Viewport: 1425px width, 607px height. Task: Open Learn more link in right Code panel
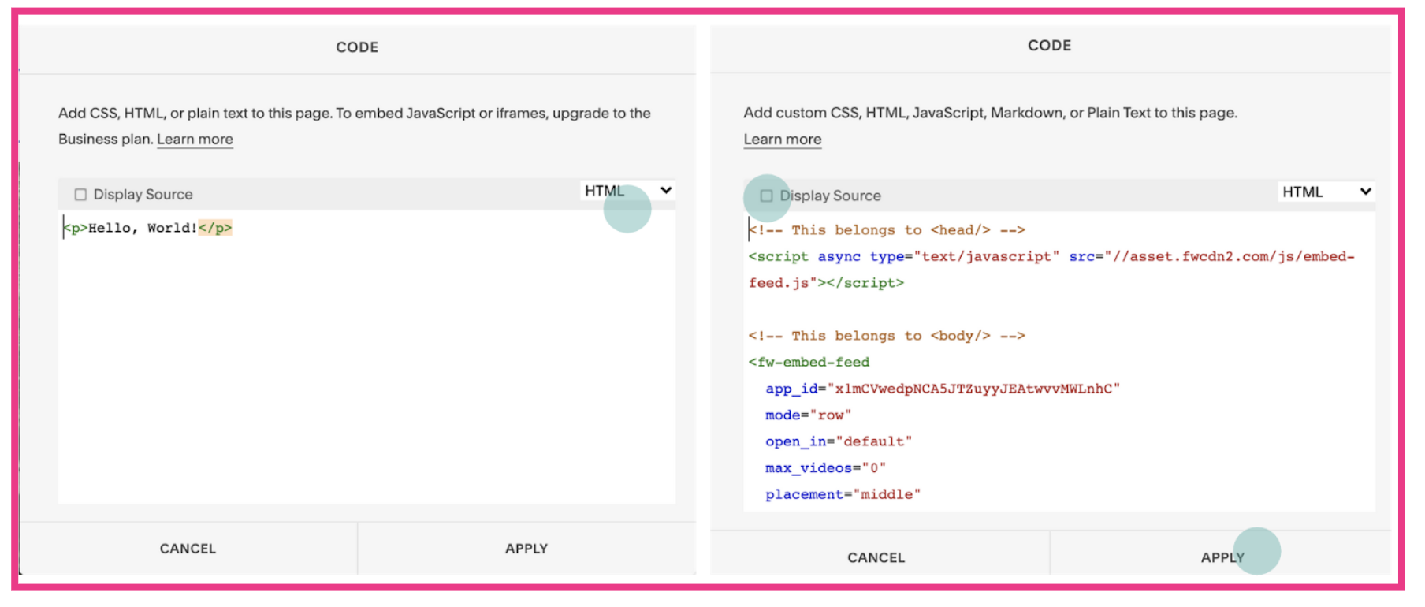(x=783, y=140)
